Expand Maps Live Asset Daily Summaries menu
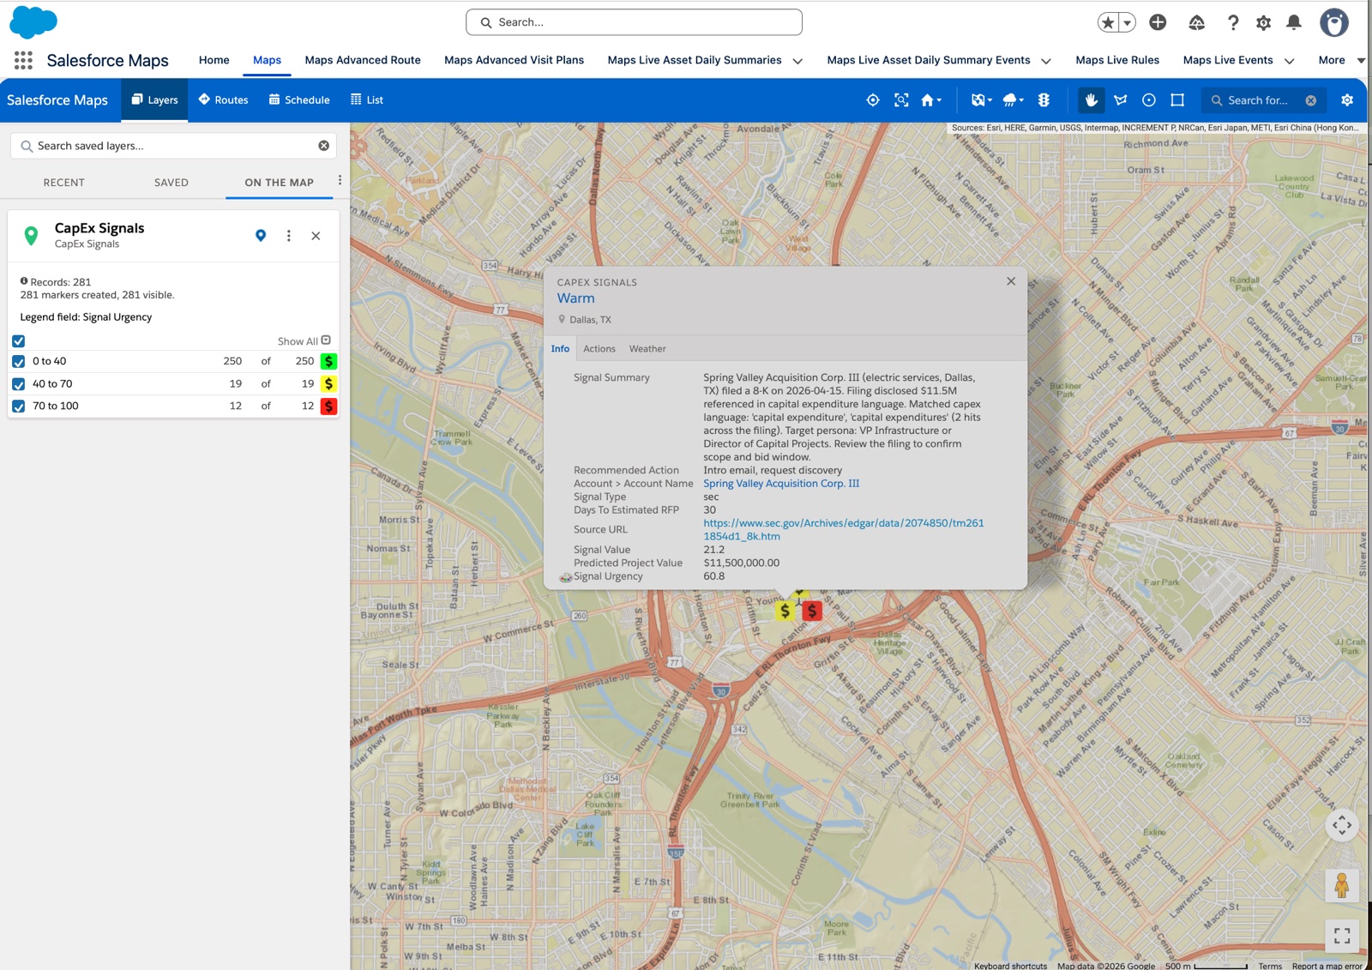Screen dimensions: 1372x970 (797, 61)
